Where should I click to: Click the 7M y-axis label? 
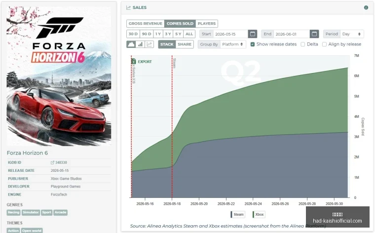pos(356,55)
